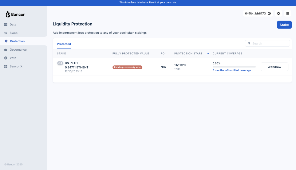Viewport: 296px width, 170px height.
Task: Click the Vote sidebar icon
Action: pyautogui.click(x=6, y=58)
